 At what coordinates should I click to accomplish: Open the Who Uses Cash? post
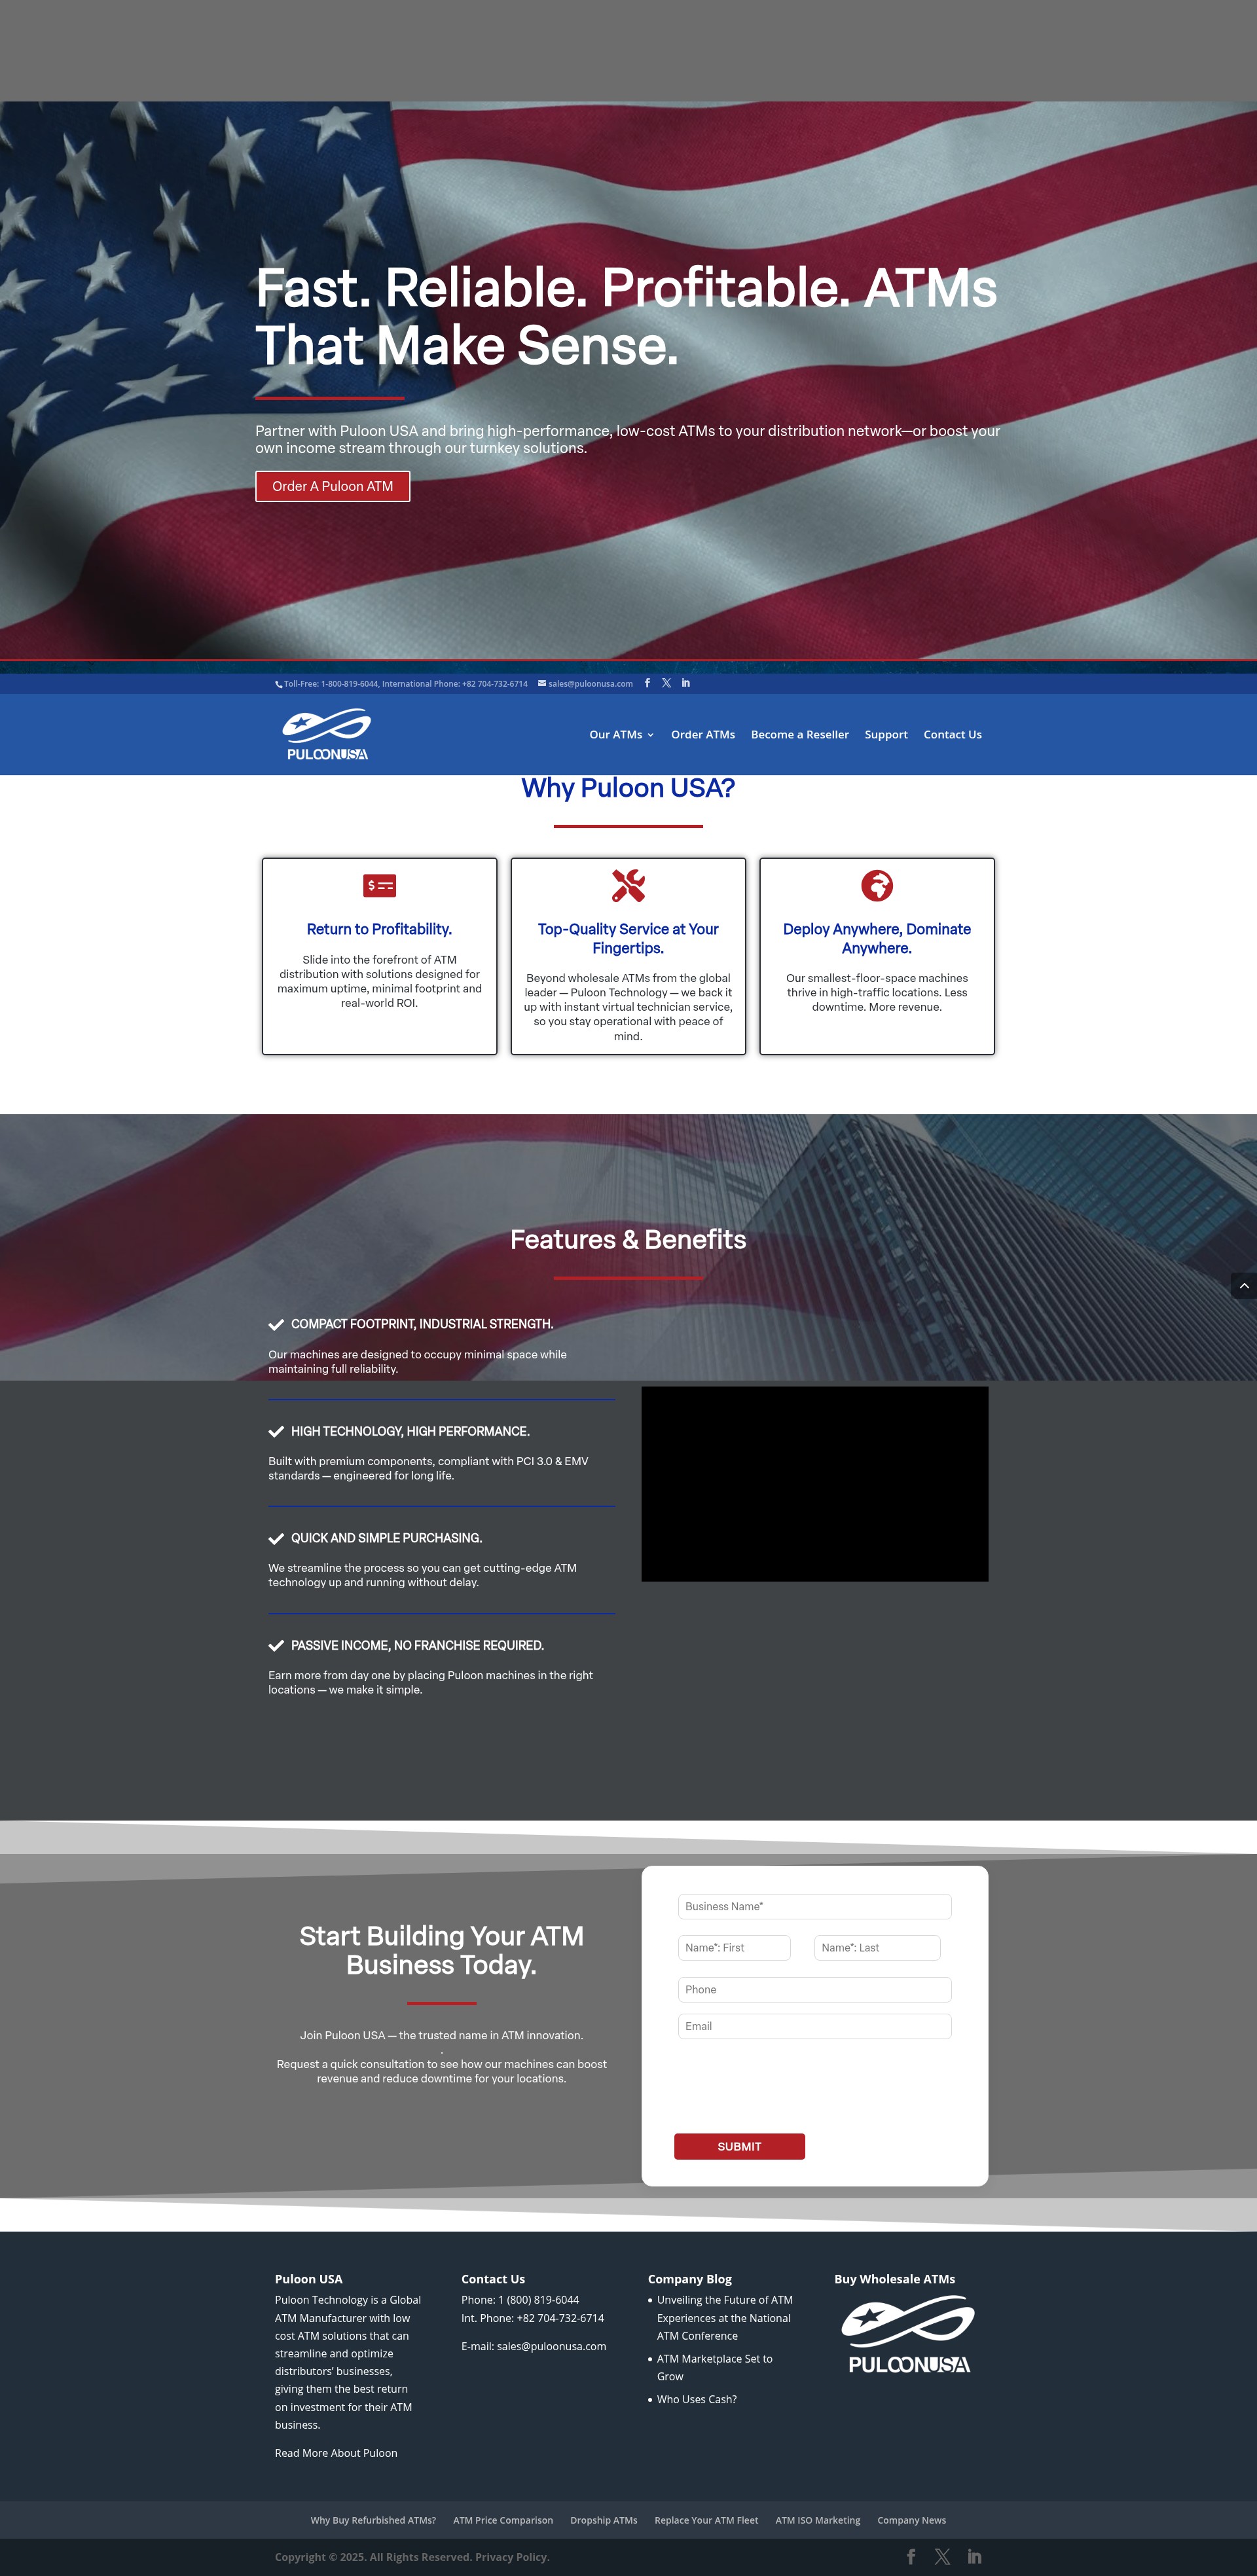click(697, 2399)
